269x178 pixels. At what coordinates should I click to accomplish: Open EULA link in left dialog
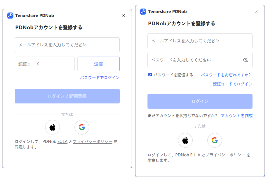62,141
